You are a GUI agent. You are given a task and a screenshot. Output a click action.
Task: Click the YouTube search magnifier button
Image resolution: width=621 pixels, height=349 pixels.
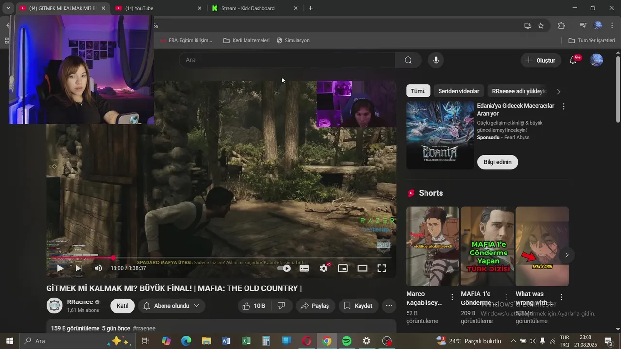point(409,60)
